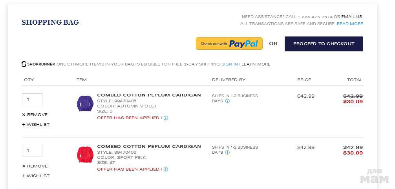
Task: Proceed to checkout
Action: pos(324,44)
